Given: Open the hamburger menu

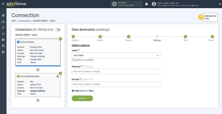Looking at the screenshot, I should pos(3,4).
